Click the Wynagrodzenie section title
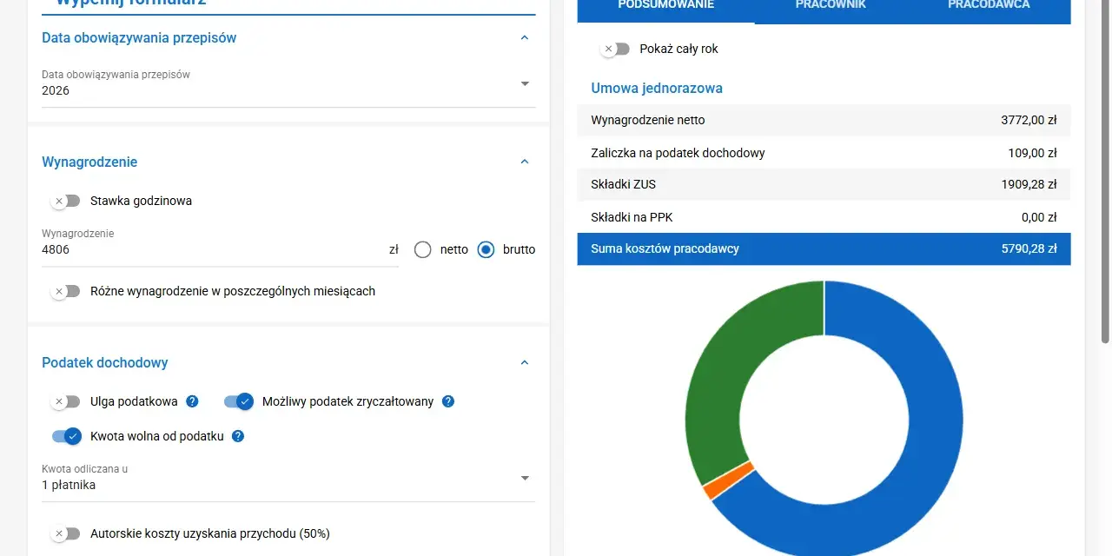The height and width of the screenshot is (556, 1112). tap(89, 162)
